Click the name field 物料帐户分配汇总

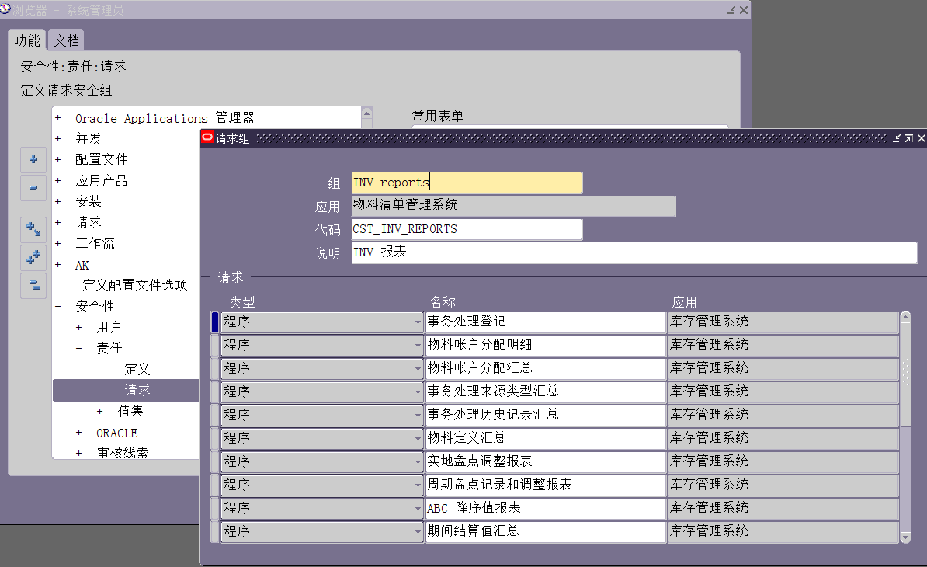(x=546, y=369)
